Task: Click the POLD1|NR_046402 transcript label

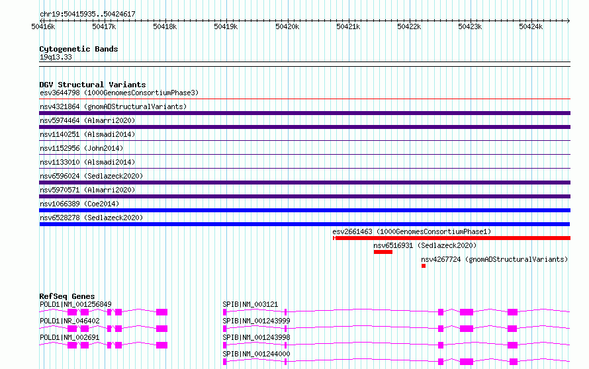Action: 69,321
